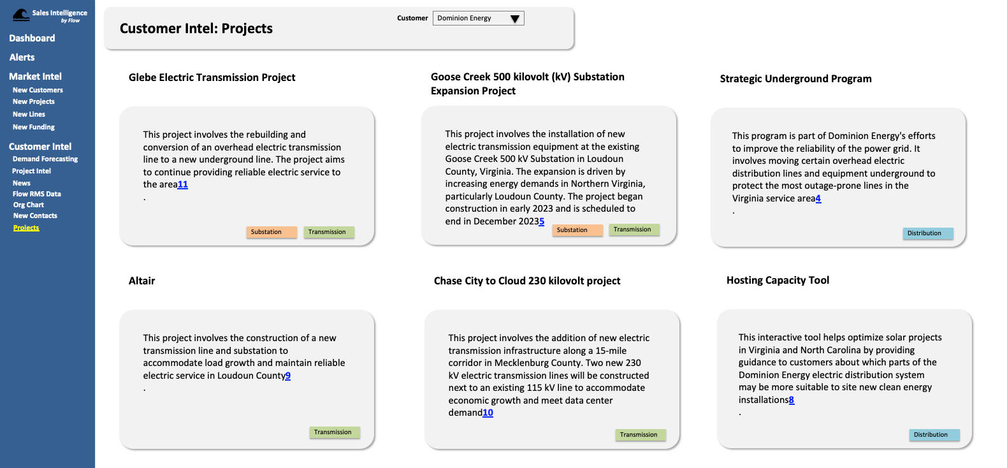The width and height of the screenshot is (1007, 468).
Task: Navigate to New Projects page
Action: 34,101
